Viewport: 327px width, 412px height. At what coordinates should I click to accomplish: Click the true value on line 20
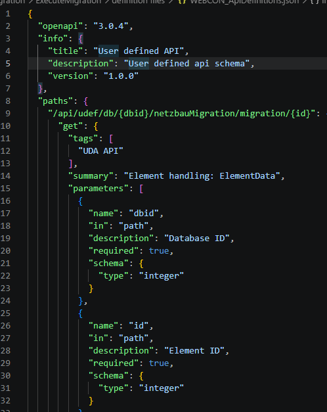(x=159, y=250)
